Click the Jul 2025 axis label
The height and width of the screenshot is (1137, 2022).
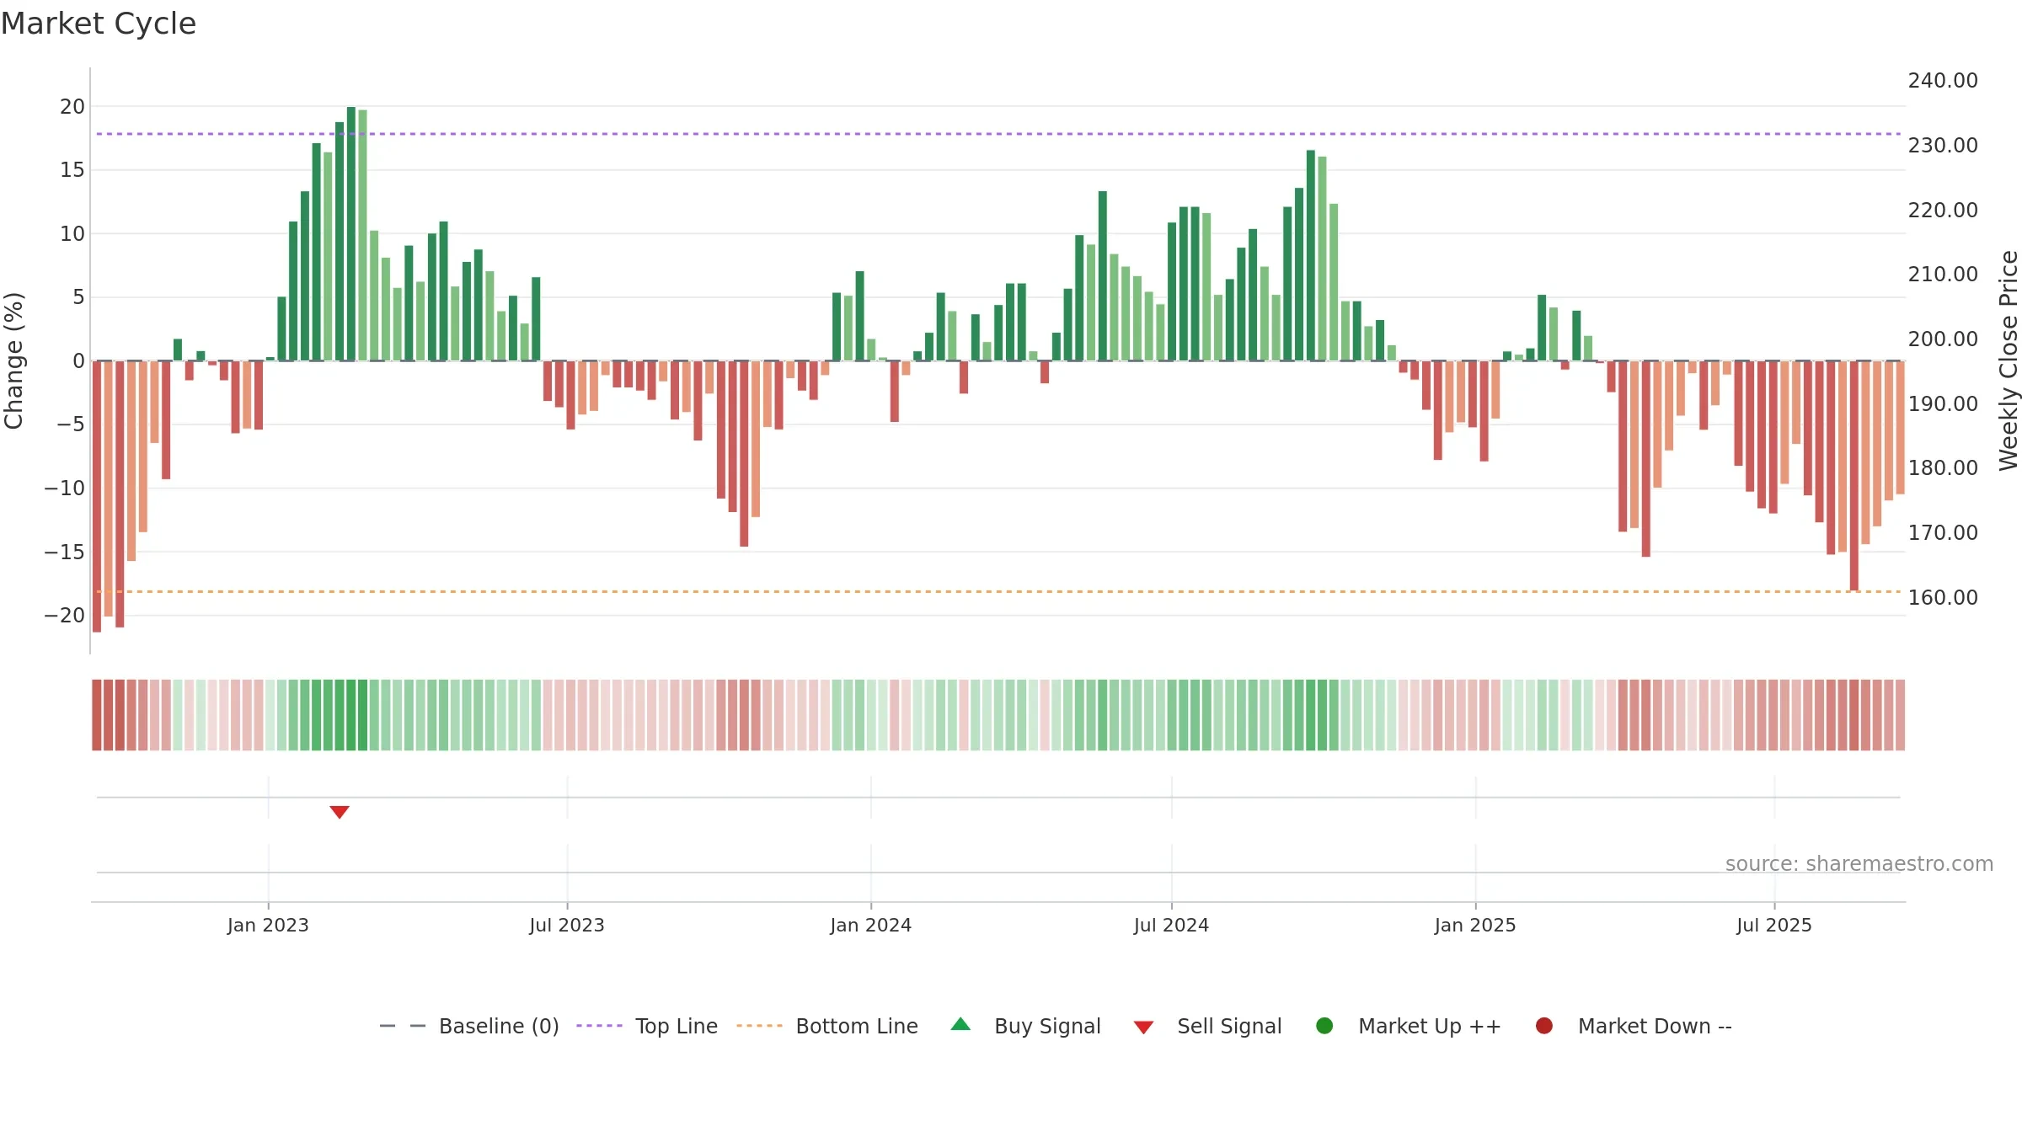(1774, 926)
